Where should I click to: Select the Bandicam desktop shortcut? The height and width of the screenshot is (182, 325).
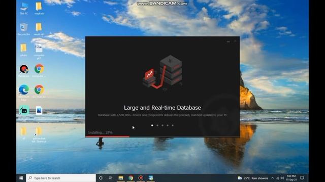24,71
